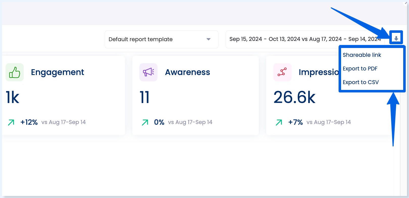Image resolution: width=409 pixels, height=198 pixels.
Task: Click the green trend arrow beside +7%
Action: click(279, 122)
